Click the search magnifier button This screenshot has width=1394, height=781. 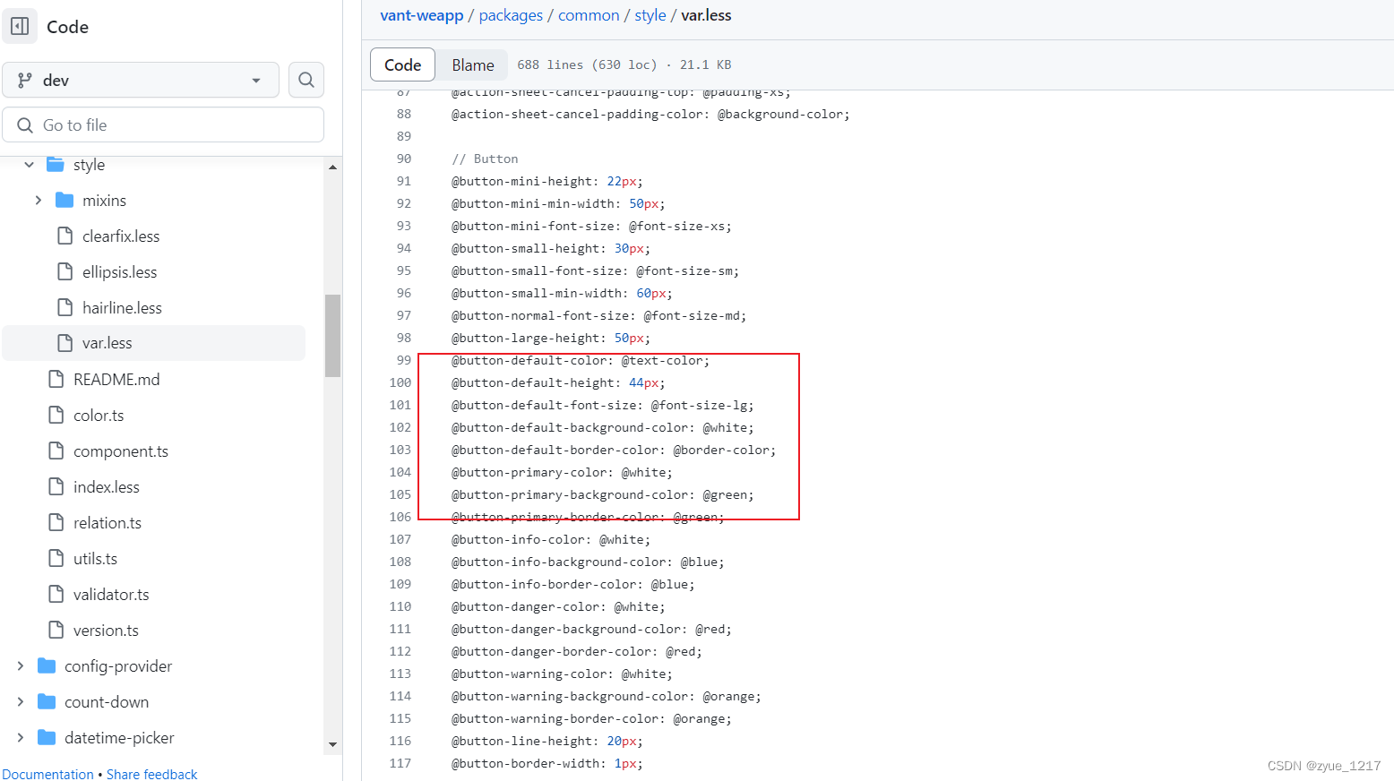point(305,80)
